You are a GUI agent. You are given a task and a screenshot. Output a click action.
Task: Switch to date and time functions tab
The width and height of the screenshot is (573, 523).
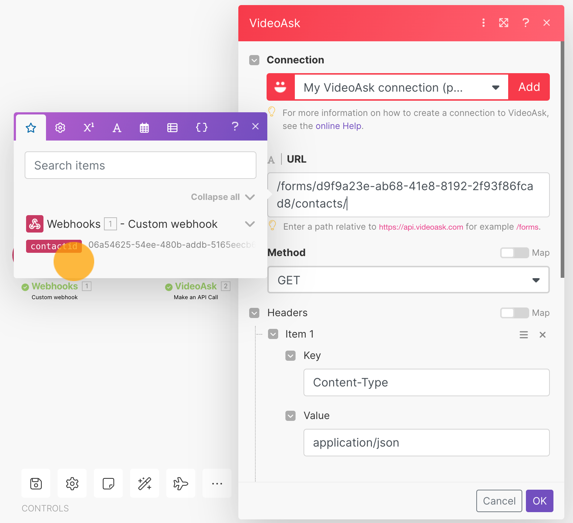coord(144,127)
